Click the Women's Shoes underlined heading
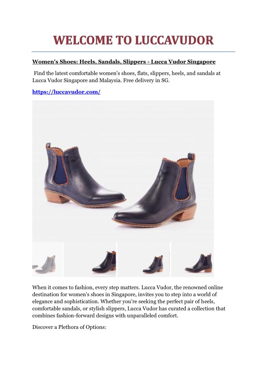 pyautogui.click(x=124, y=62)
